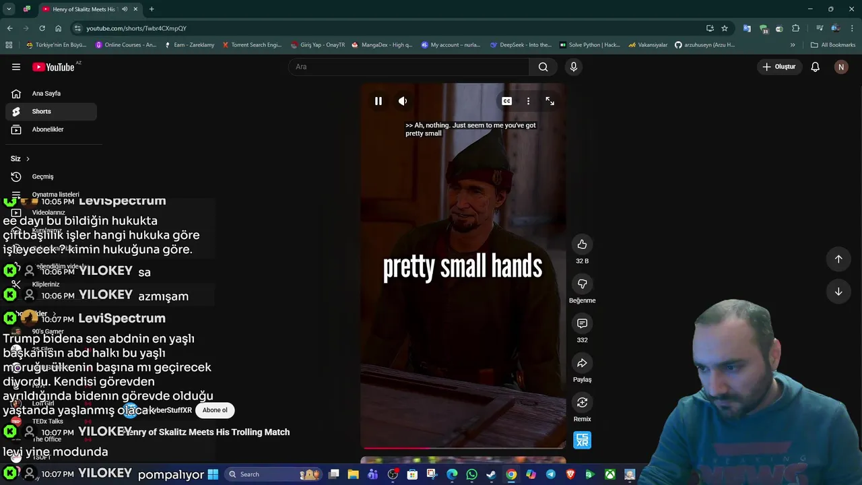Subscribe with the Abone ol button

coord(215,410)
